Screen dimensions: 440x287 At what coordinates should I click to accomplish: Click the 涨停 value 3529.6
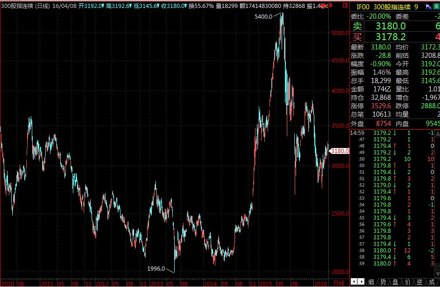[x=381, y=106]
